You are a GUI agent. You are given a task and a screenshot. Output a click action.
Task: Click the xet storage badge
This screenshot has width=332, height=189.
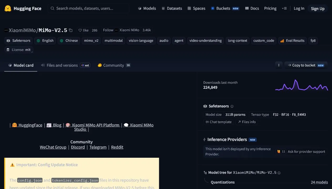(85, 65)
